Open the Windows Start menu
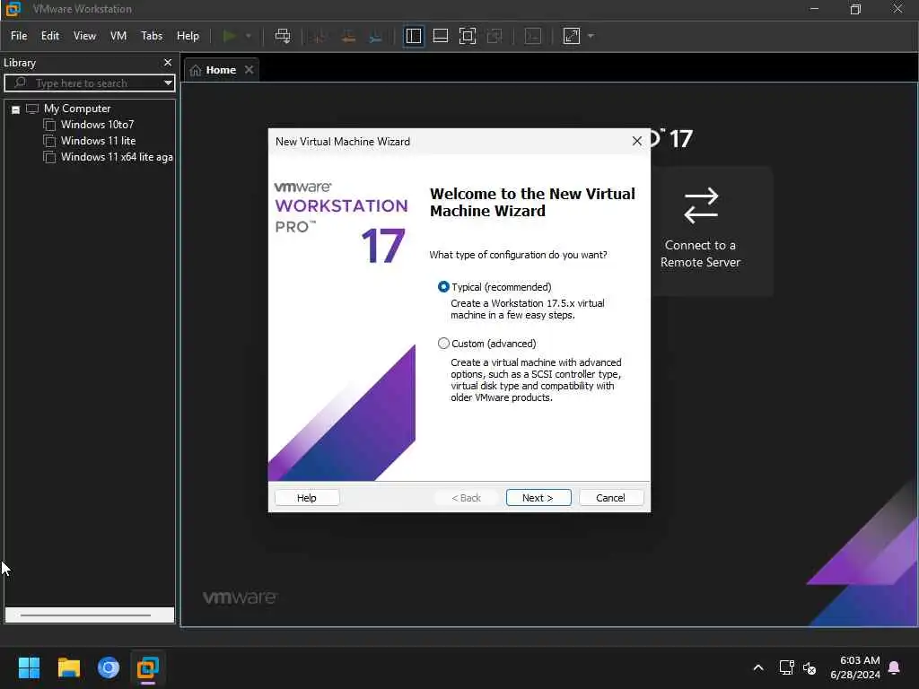This screenshot has width=919, height=689. tap(29, 667)
